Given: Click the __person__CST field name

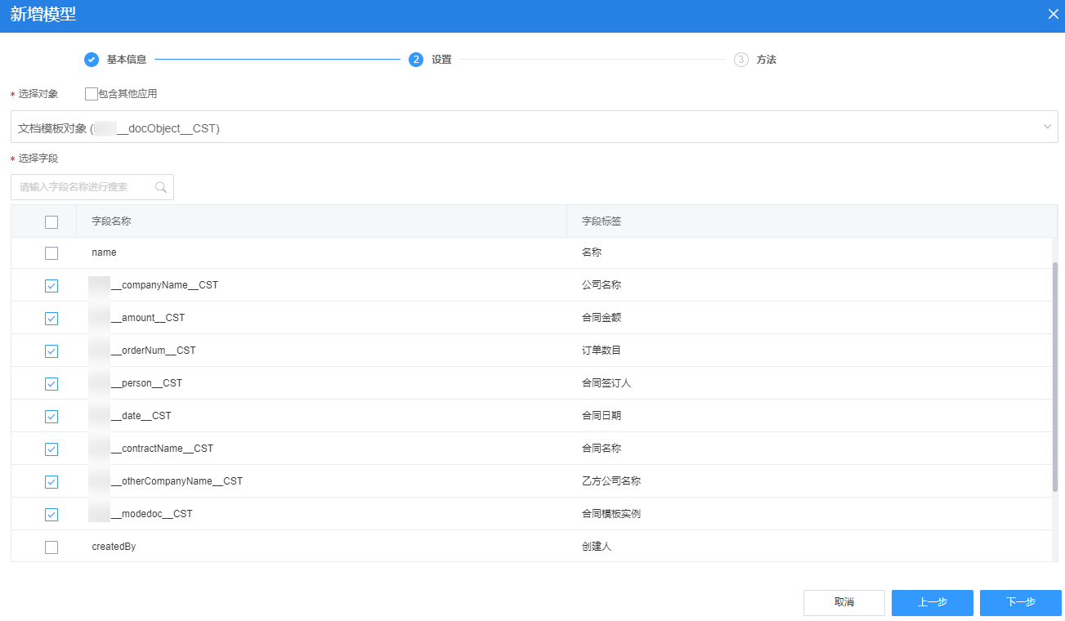Looking at the screenshot, I should 135,383.
